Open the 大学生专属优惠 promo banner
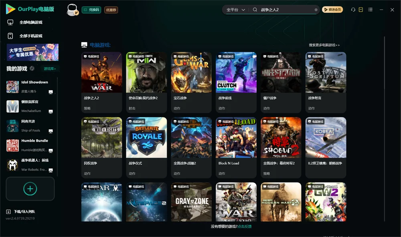 (x=33, y=52)
